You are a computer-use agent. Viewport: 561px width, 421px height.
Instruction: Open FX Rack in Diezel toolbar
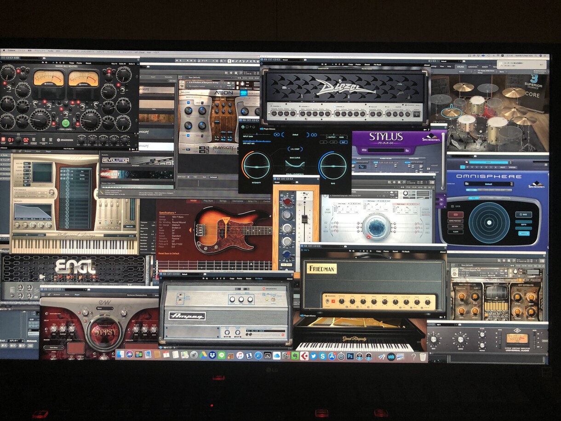(x=377, y=64)
